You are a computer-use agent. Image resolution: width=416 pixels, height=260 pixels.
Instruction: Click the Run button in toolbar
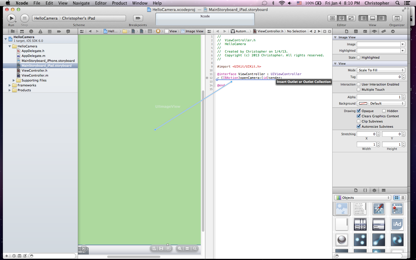11,18
